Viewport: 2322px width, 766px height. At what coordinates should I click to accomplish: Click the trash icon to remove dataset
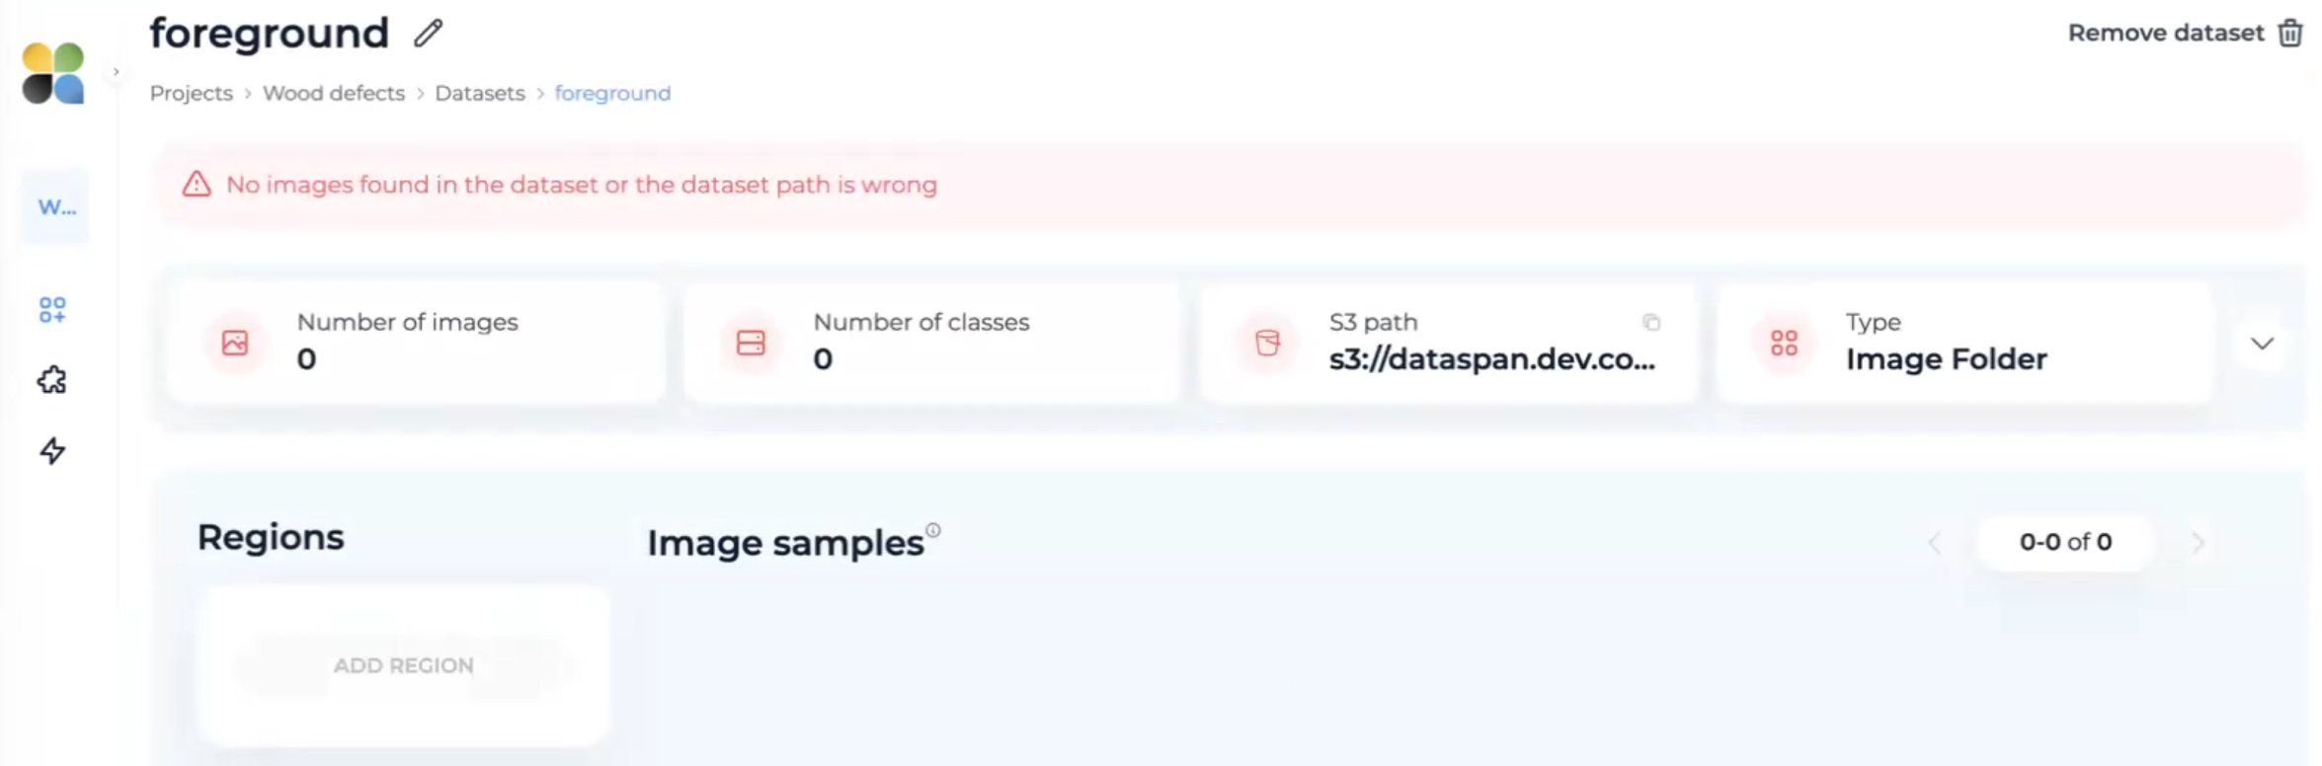tap(2289, 34)
